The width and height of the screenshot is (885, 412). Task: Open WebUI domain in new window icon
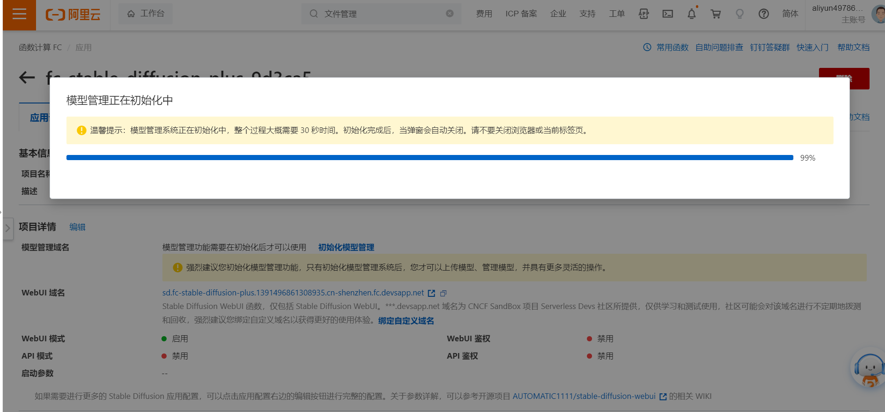pyautogui.click(x=432, y=293)
